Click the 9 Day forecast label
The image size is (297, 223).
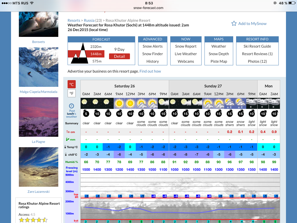(119, 49)
